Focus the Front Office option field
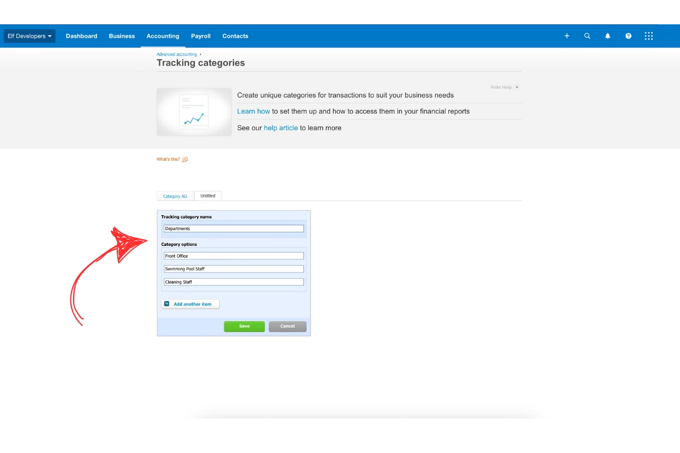The height and width of the screenshot is (453, 680). coord(233,256)
